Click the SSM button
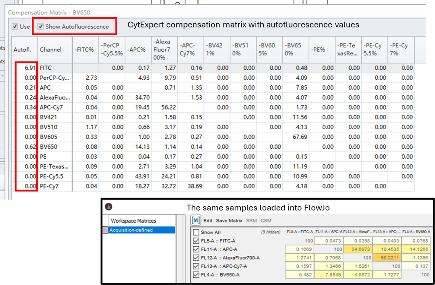This screenshot has width=435, height=285. [x=251, y=221]
